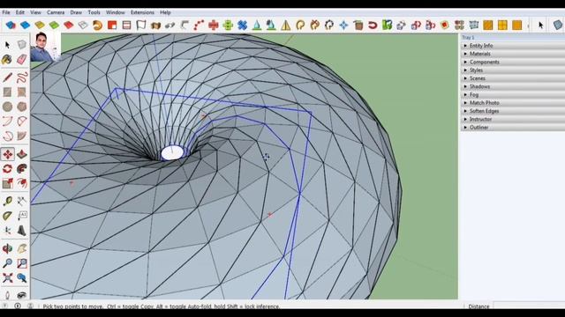Select the 3D Text tool

pyautogui.click(x=21, y=231)
